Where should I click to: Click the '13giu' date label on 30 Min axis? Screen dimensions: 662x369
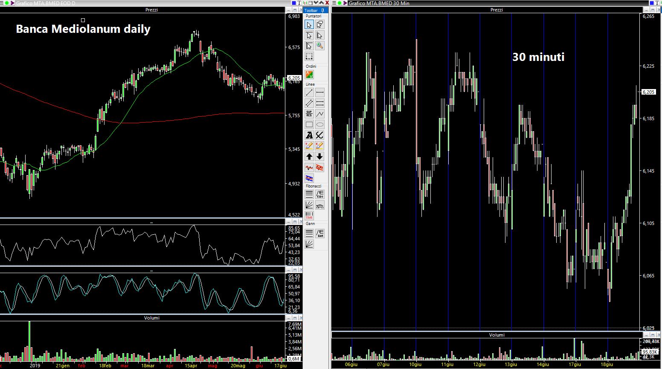tap(511, 365)
